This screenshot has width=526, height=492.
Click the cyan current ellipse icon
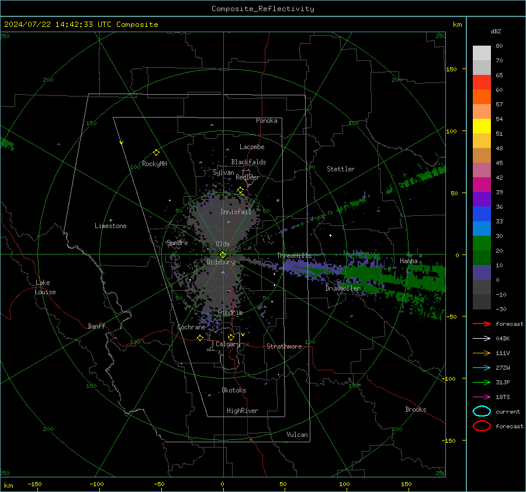(482, 411)
